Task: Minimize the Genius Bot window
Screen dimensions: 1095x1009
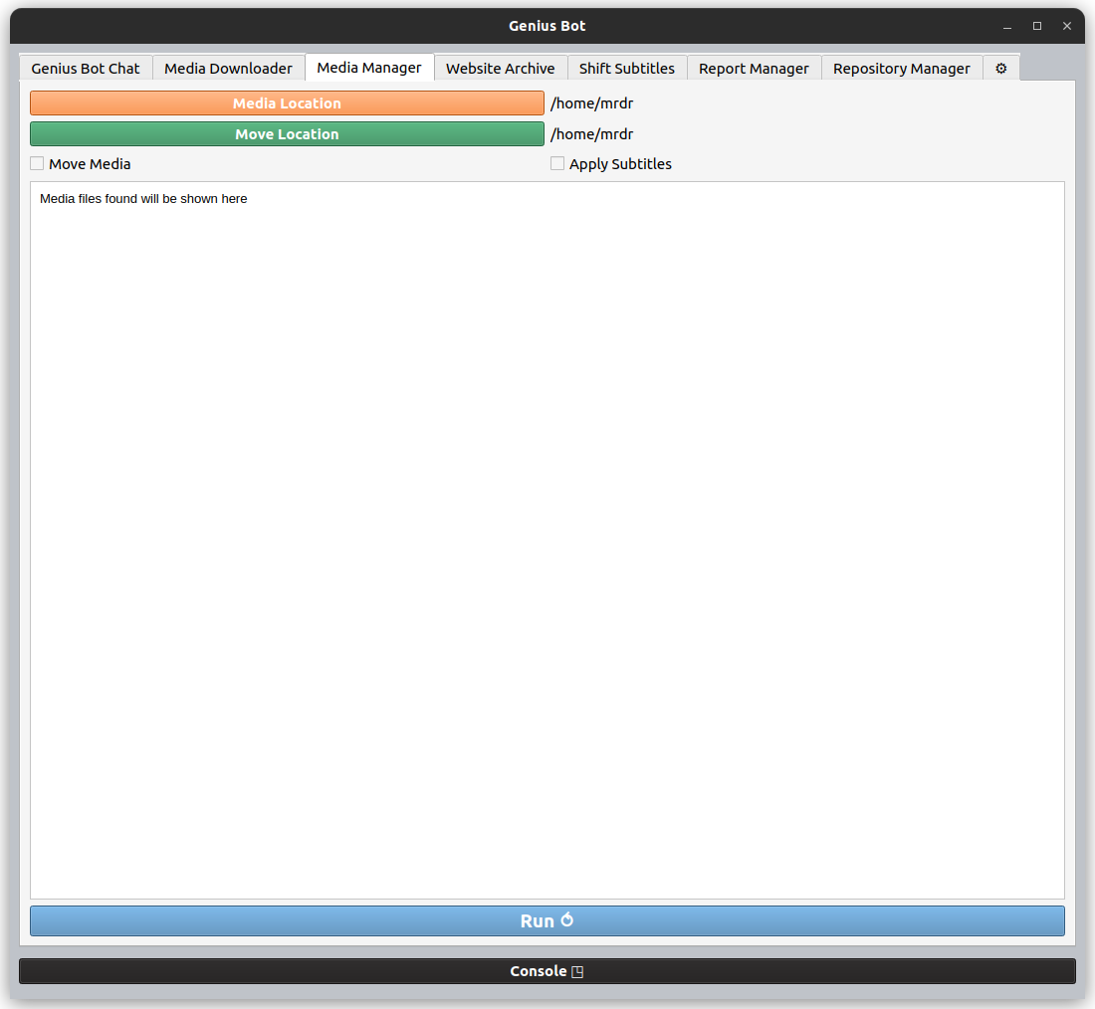Action: point(1007,27)
